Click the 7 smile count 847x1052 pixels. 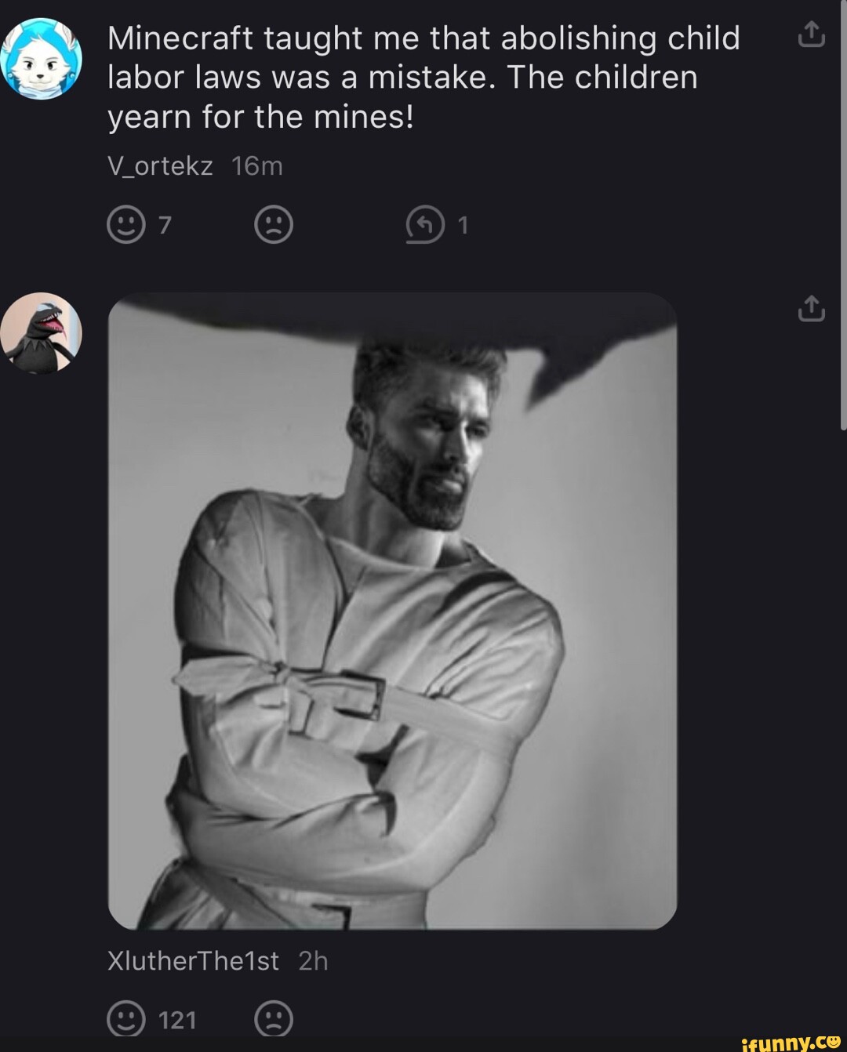click(x=165, y=226)
